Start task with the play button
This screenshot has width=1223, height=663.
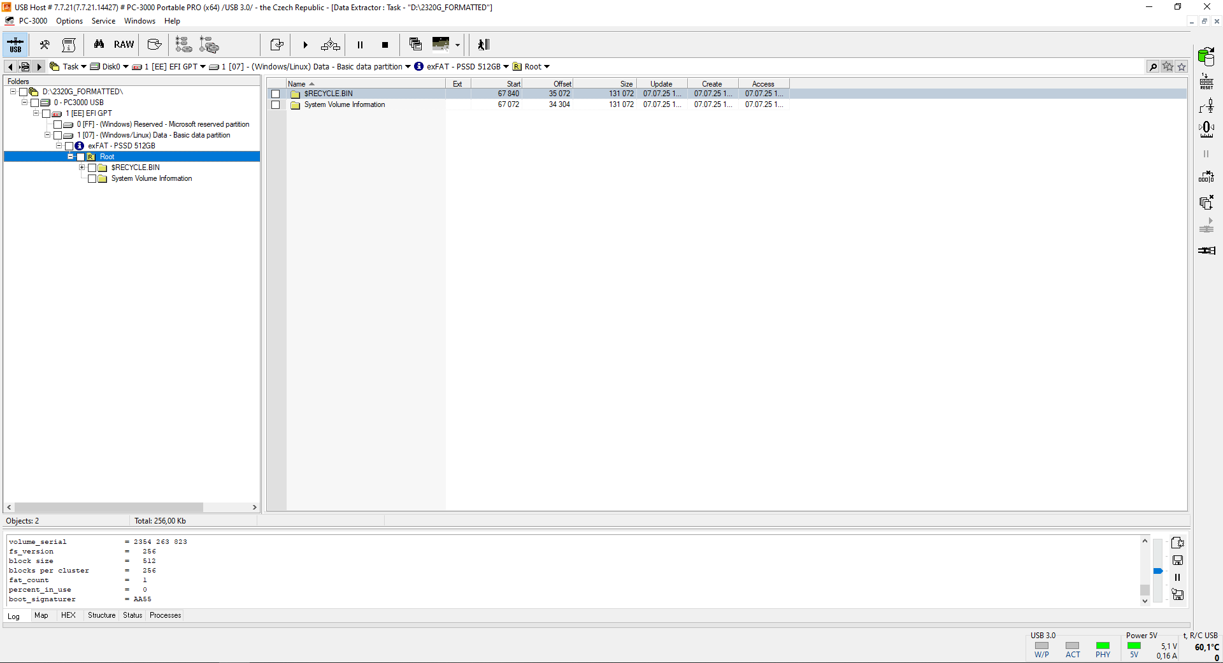tap(305, 45)
